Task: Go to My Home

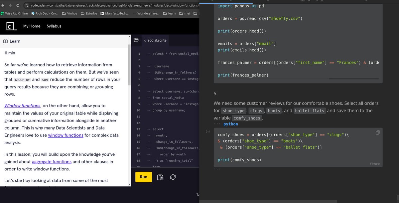Action: pos(32,26)
